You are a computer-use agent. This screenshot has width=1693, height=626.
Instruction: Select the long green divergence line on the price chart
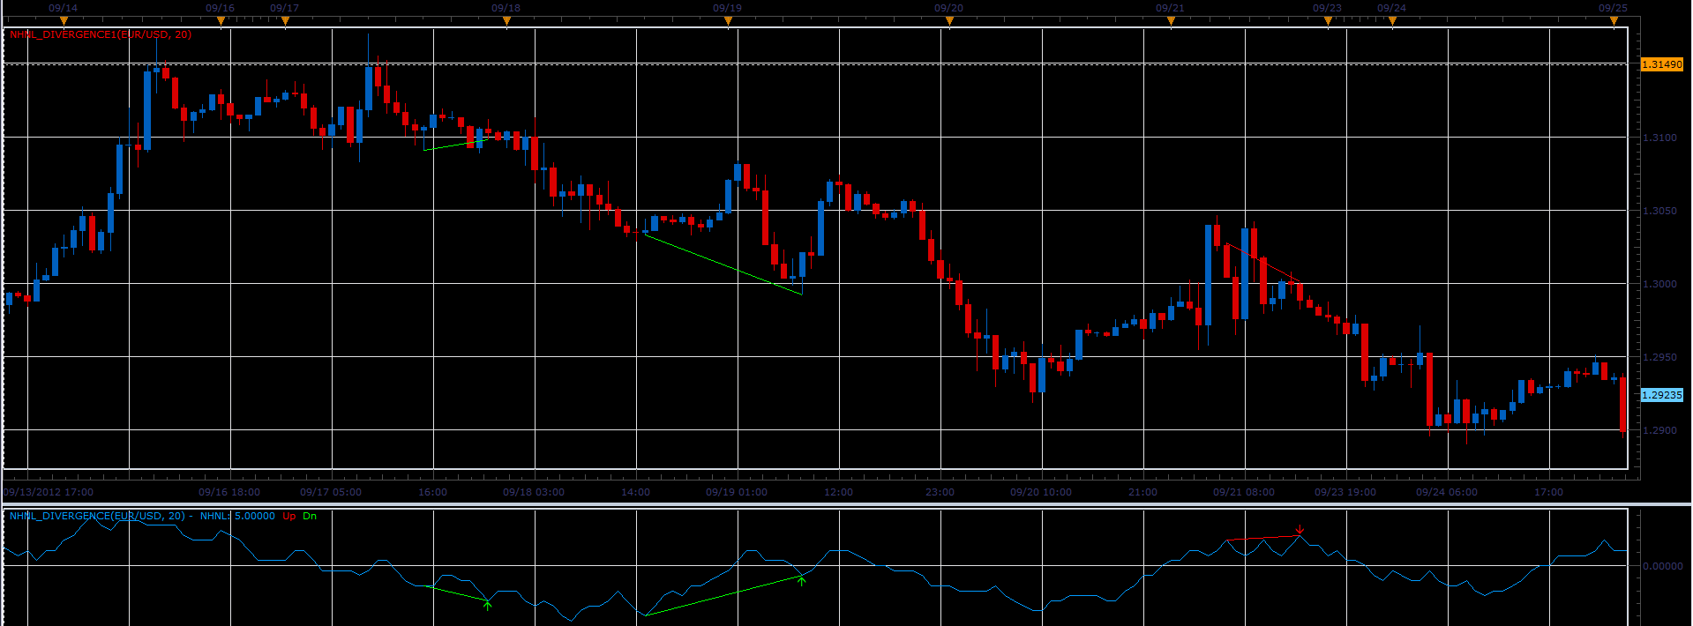(x=723, y=263)
